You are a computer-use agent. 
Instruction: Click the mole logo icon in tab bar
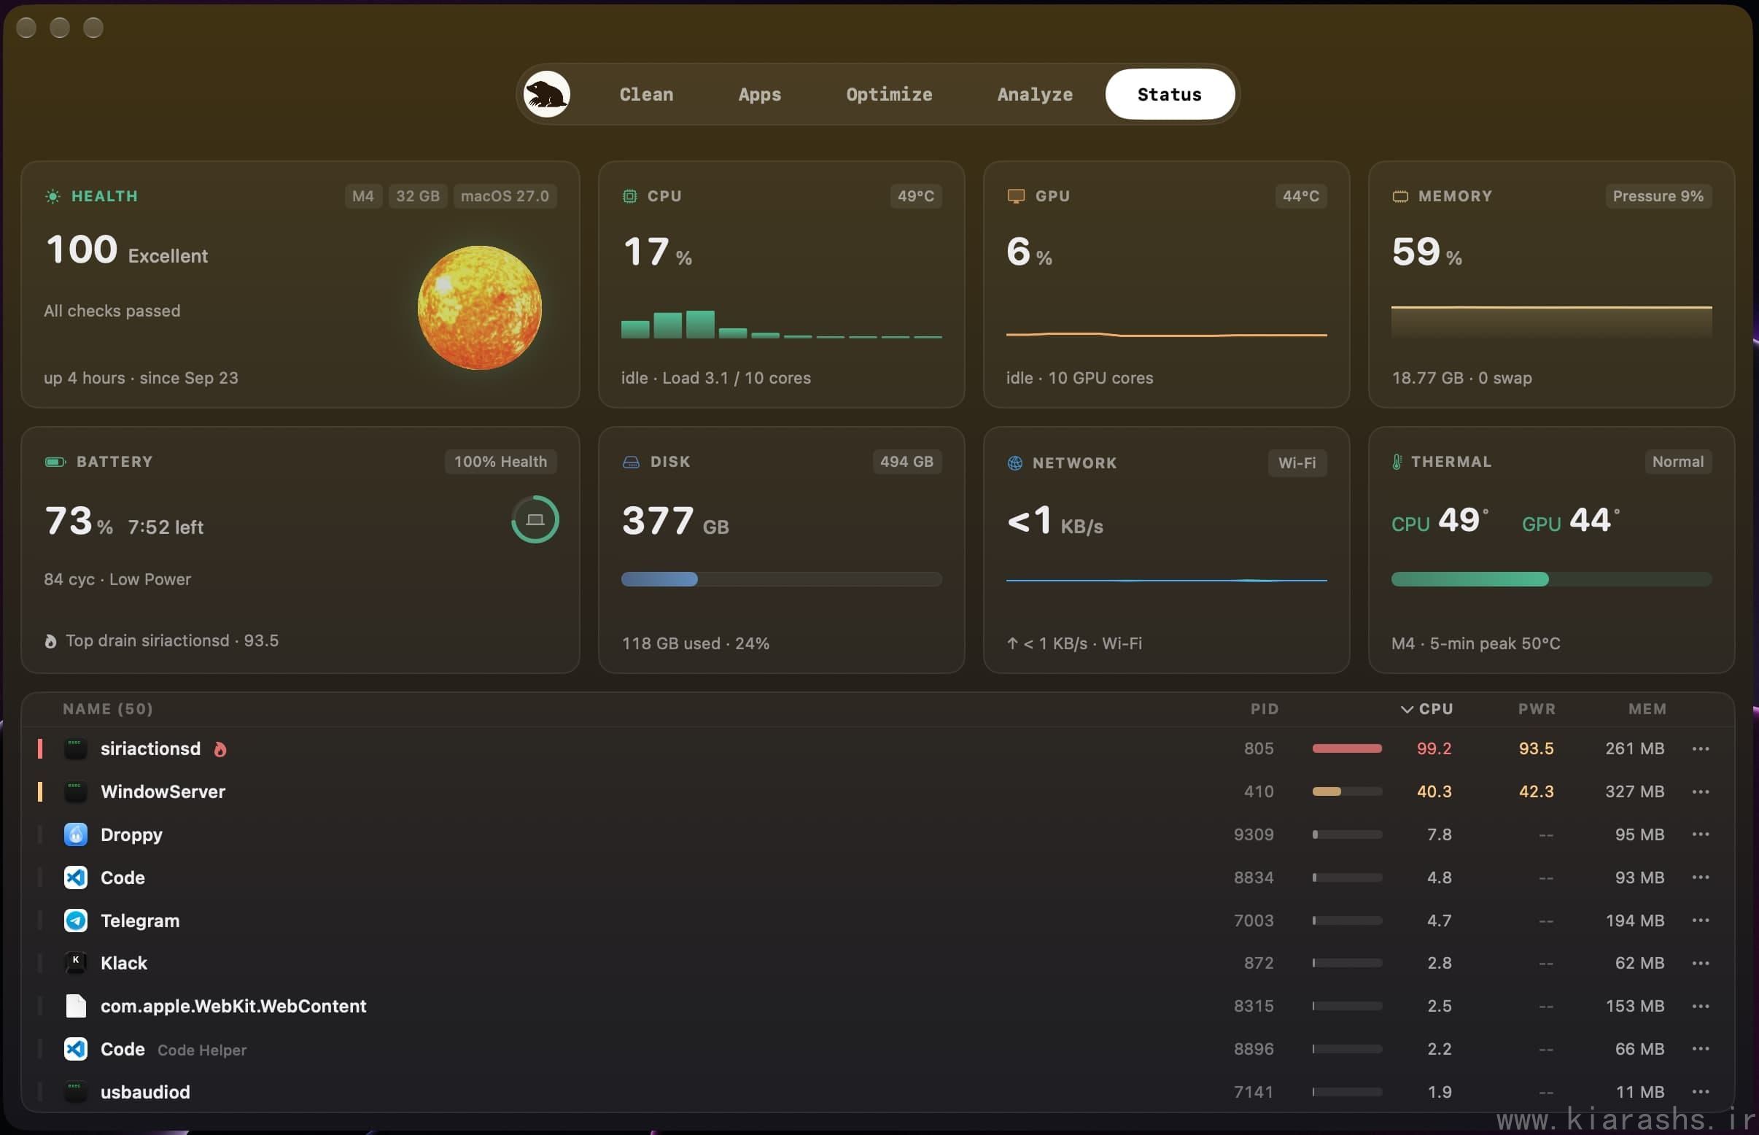[x=546, y=94]
